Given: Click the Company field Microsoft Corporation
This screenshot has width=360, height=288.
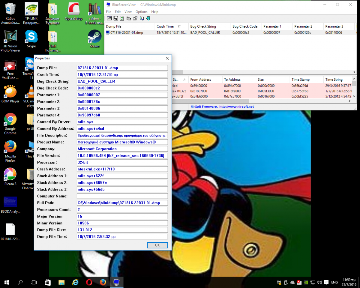Looking at the screenshot, I should (122, 149).
